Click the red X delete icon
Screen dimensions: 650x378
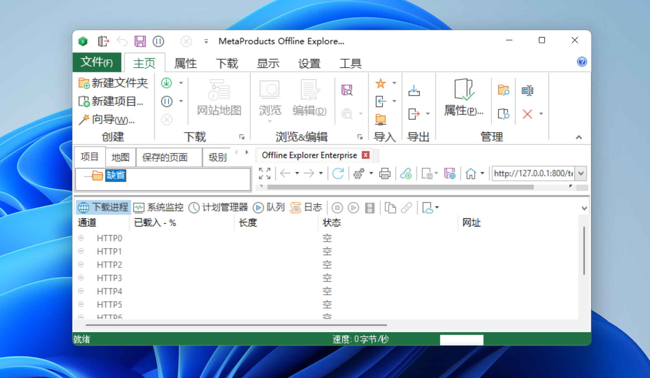[527, 114]
